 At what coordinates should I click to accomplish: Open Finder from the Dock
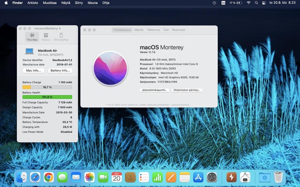click(22, 177)
